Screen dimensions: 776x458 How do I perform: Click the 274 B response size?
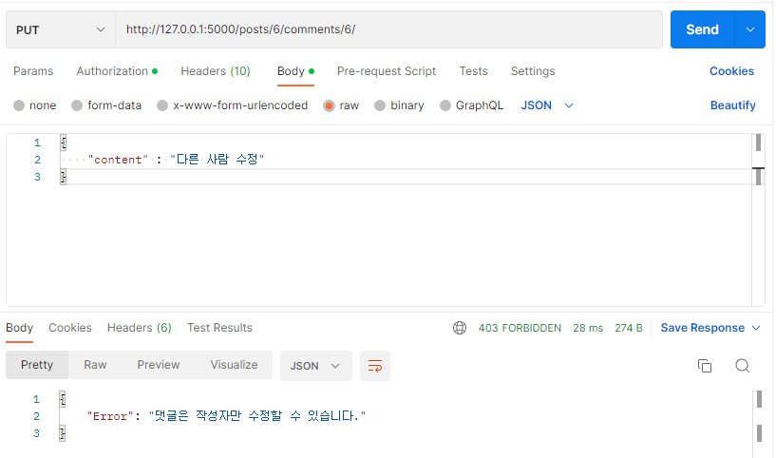[x=629, y=328]
